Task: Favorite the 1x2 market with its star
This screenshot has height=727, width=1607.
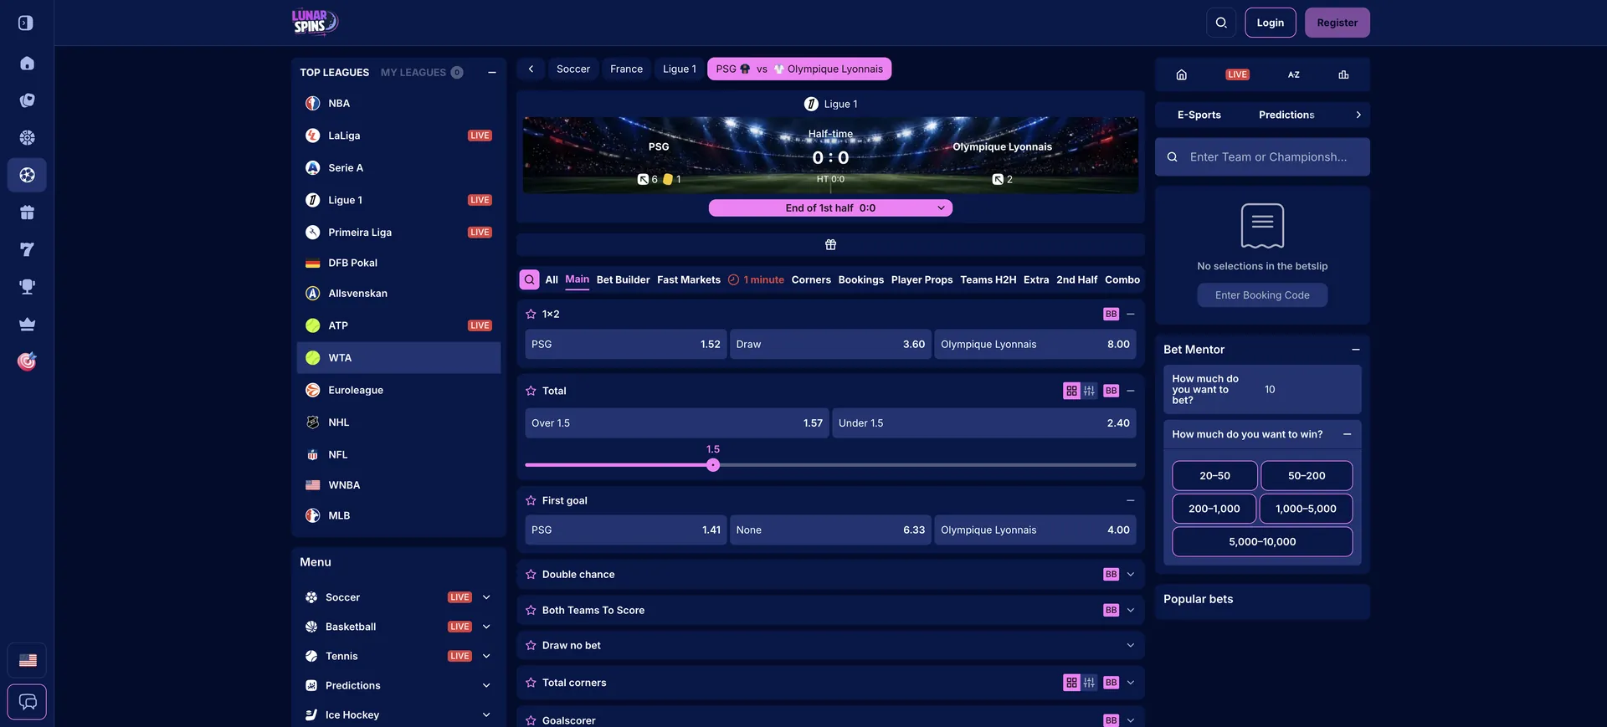Action: pyautogui.click(x=531, y=315)
